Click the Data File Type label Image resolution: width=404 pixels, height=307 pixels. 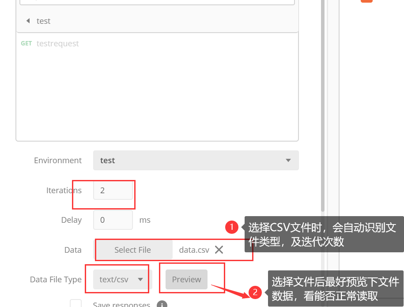[x=56, y=280]
